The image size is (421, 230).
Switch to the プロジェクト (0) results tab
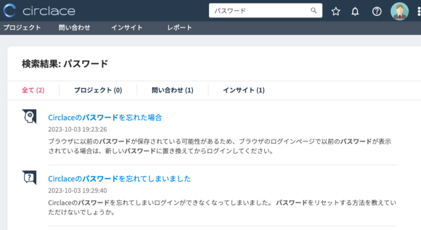click(x=98, y=90)
